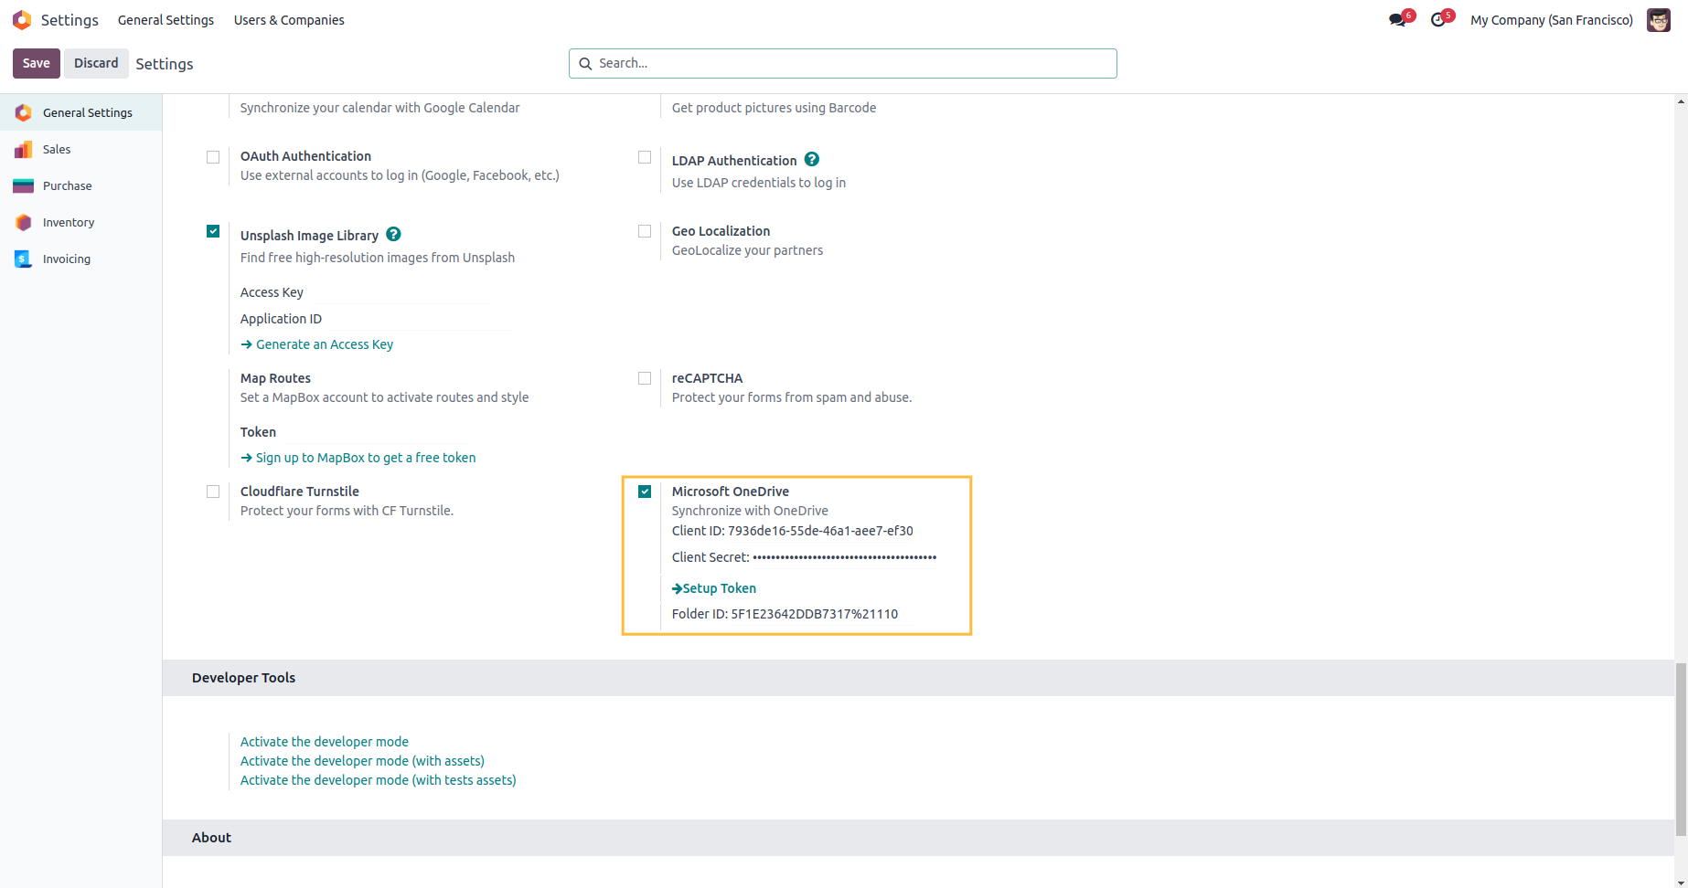The image size is (1688, 888).
Task: Click the Save button
Action: 37,63
